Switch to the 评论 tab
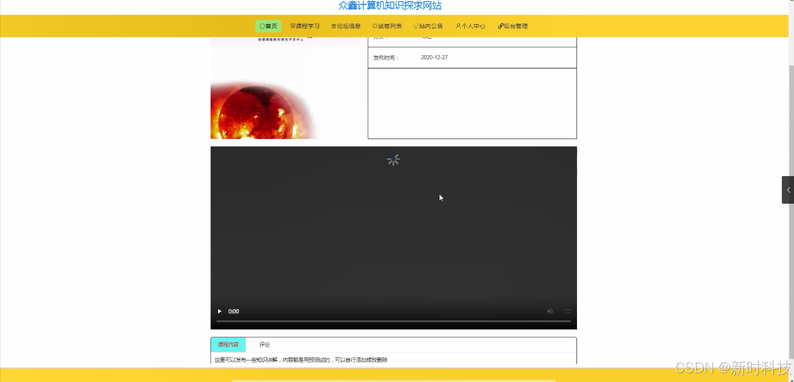 [264, 344]
